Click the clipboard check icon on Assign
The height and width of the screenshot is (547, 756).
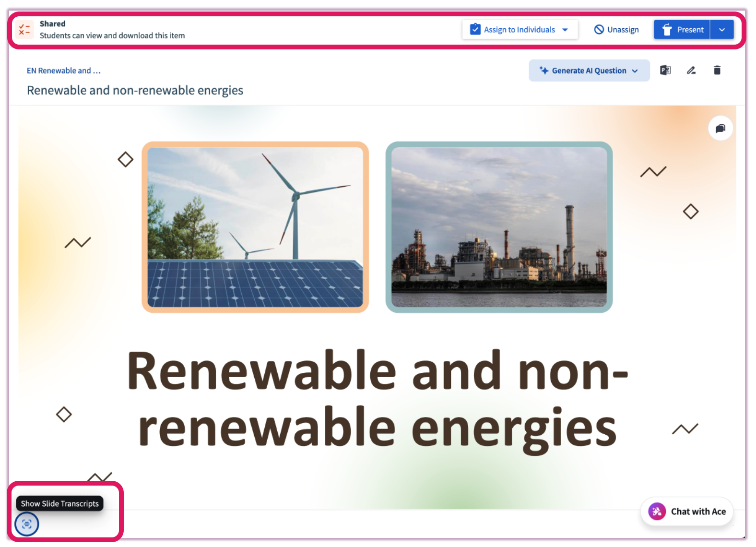475,29
